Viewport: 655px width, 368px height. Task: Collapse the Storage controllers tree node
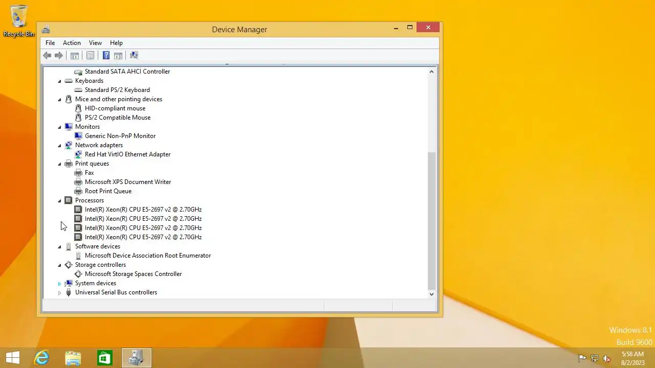click(59, 265)
